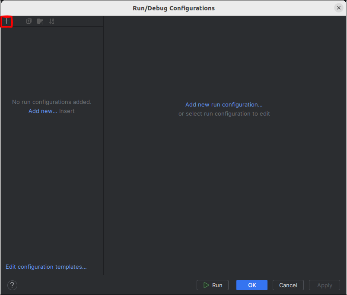Follow the 'Add new...' link in left panel
Image resolution: width=347 pixels, height=295 pixels.
coord(43,111)
